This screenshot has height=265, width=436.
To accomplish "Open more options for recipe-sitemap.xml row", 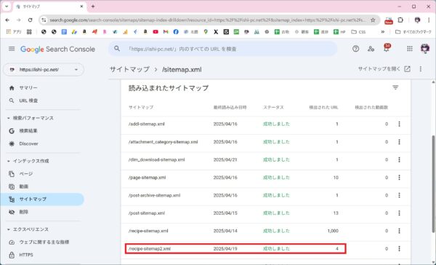I will click(x=399, y=231).
